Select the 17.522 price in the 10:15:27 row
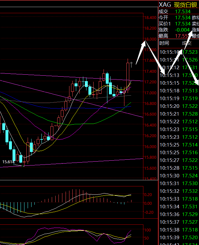The width and height of the screenshot is (199, 245). [x=190, y=160]
